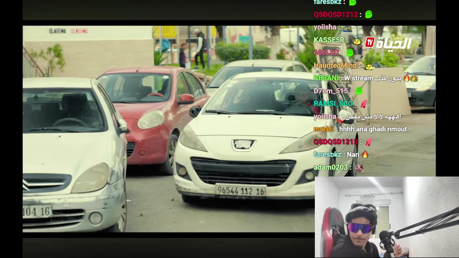459x258 pixels.
Task: Click the crown emoji in RB3ANI's message
Action: tap(414, 78)
